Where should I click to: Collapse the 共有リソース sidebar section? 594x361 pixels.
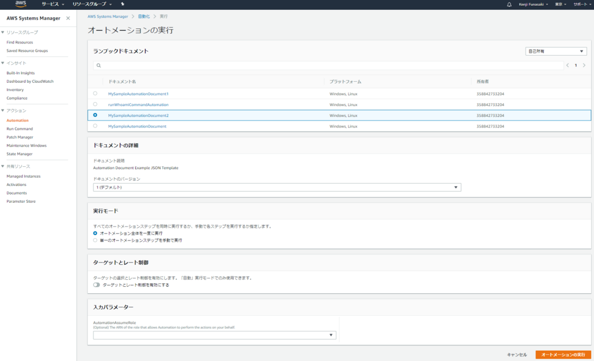tap(3, 166)
